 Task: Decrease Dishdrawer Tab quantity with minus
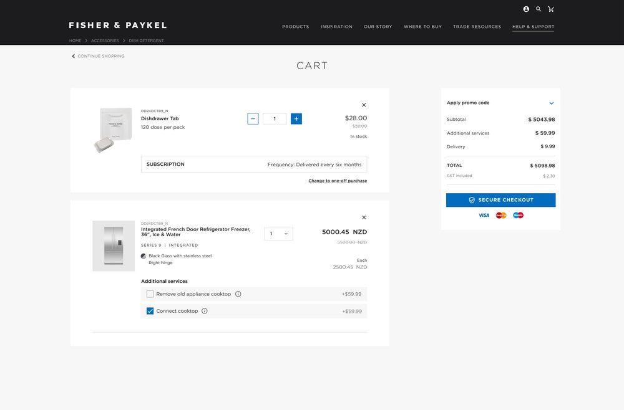[253, 118]
